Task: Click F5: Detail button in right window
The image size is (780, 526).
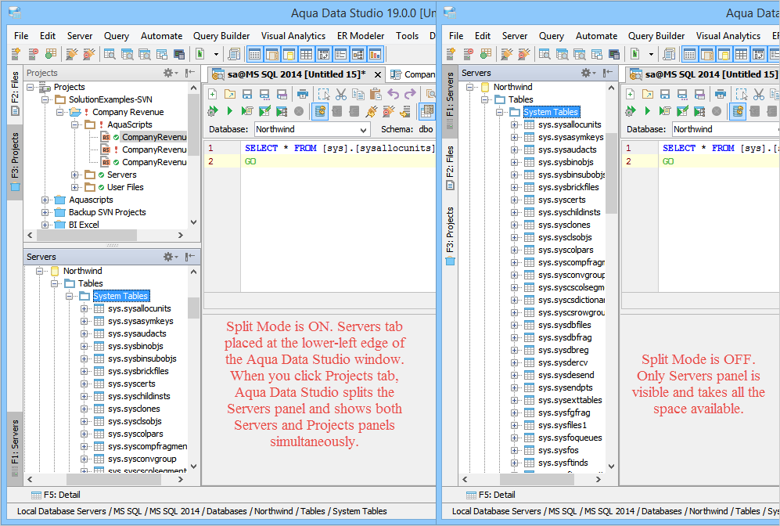Action: pos(491,495)
